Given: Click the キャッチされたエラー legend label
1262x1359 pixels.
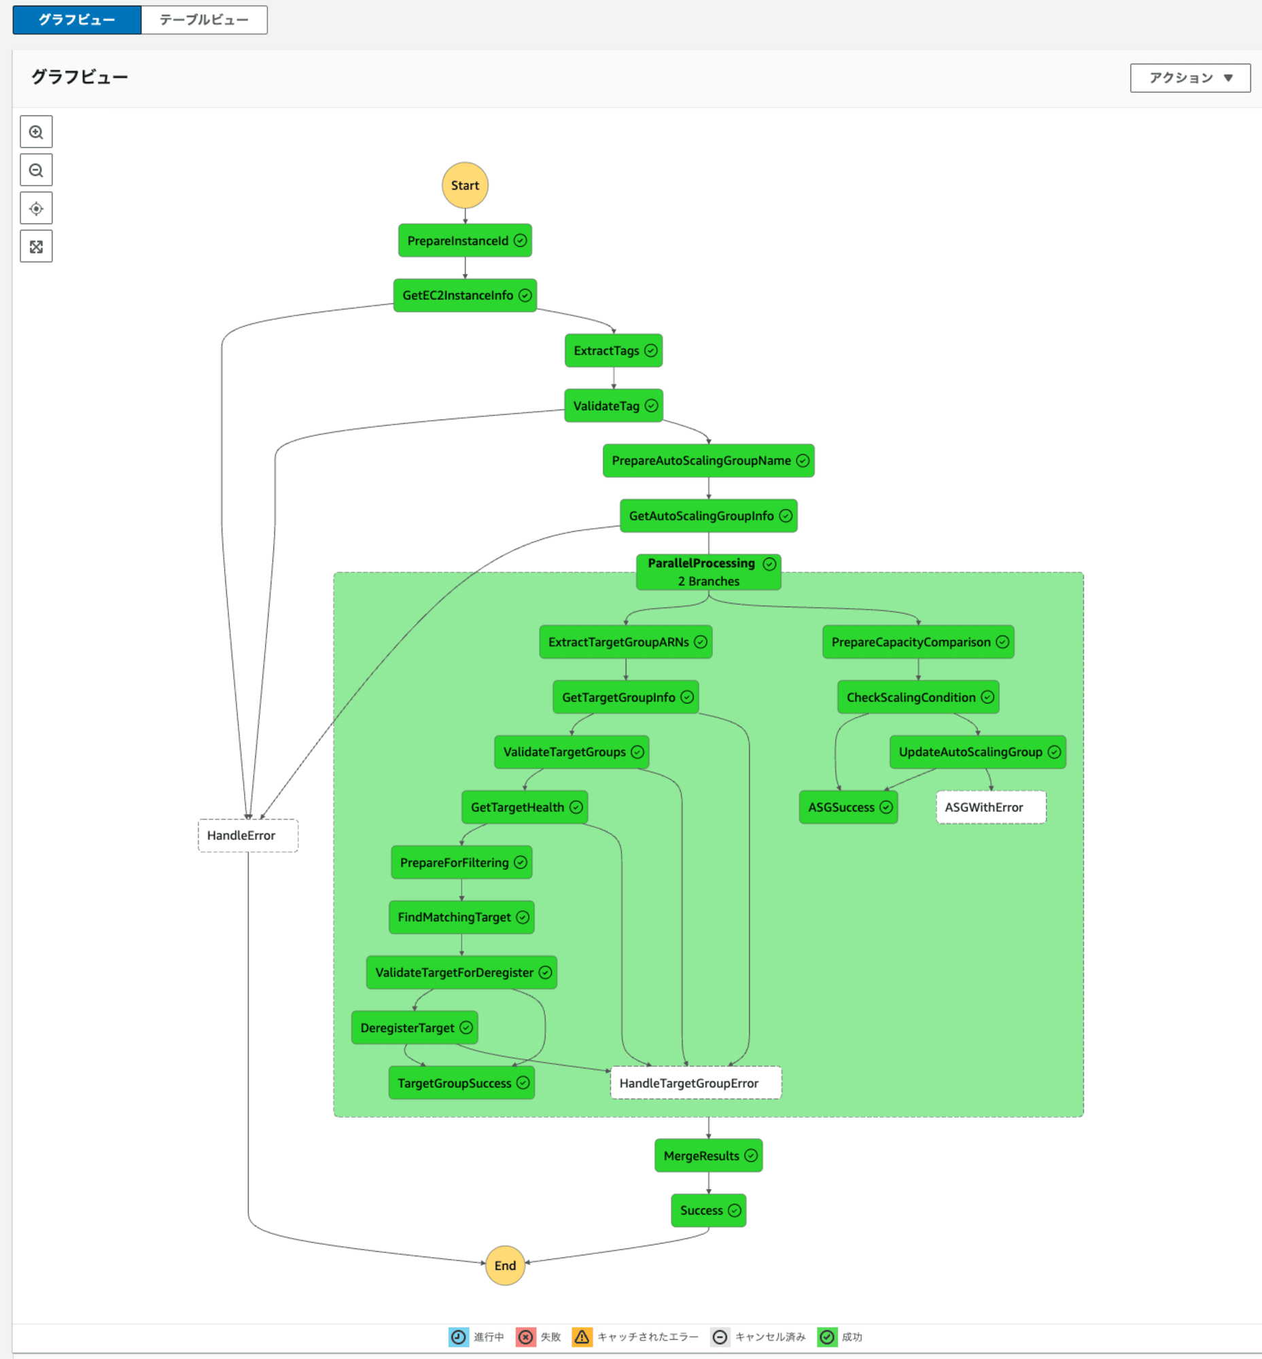Looking at the screenshot, I should point(648,1337).
